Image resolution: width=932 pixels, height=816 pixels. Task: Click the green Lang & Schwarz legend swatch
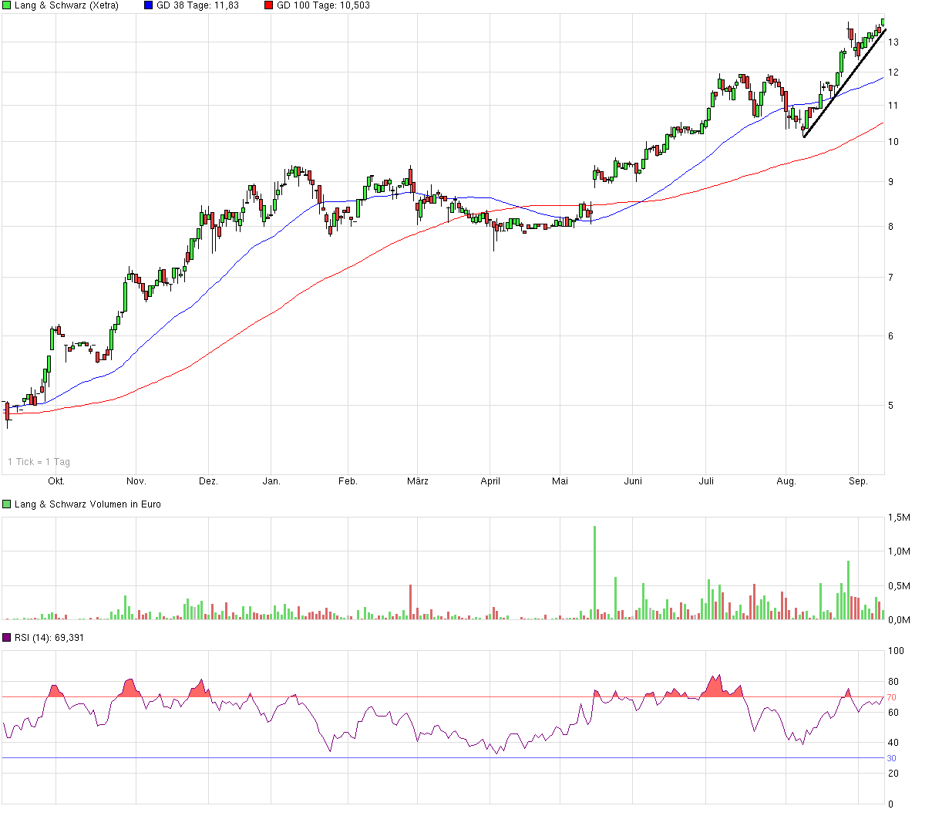[7, 5]
